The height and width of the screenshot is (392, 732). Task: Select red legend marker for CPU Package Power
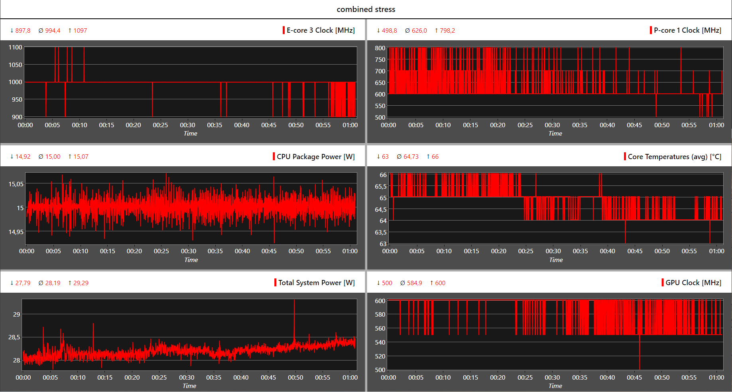pos(274,156)
